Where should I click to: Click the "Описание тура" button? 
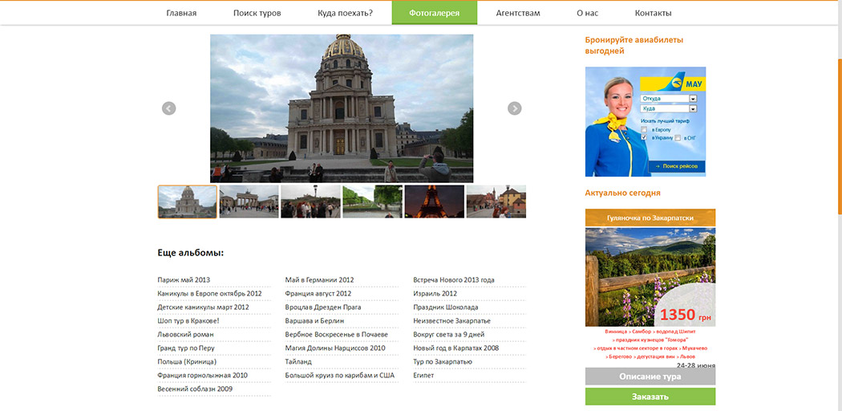click(x=650, y=376)
